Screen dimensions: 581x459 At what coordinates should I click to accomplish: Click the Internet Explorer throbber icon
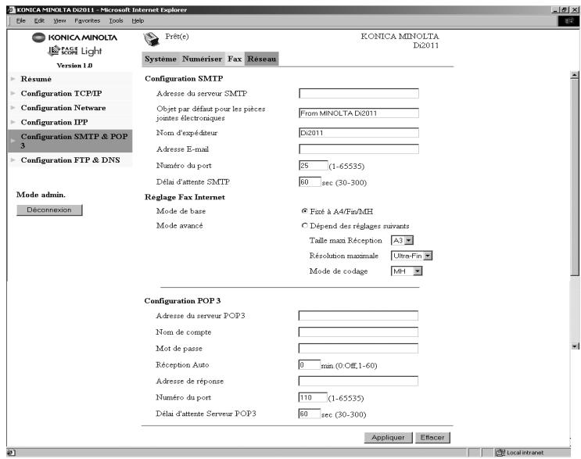(568, 21)
